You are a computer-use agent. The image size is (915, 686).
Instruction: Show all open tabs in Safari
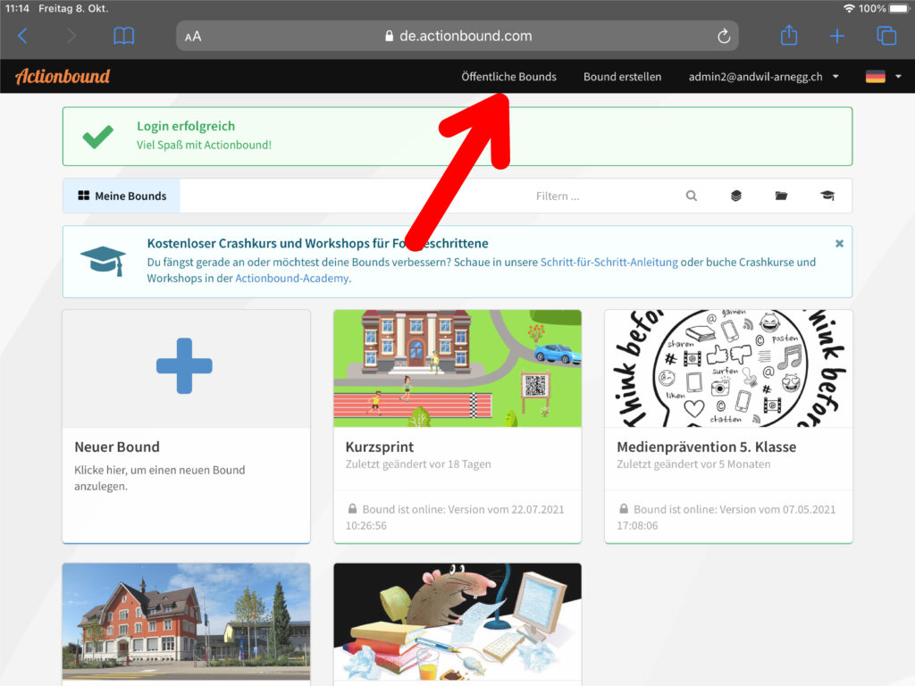tap(886, 36)
